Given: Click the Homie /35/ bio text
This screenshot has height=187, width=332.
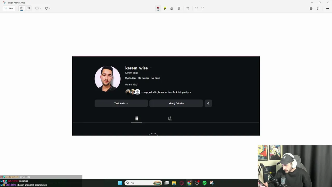Looking at the screenshot, I should [x=131, y=84].
